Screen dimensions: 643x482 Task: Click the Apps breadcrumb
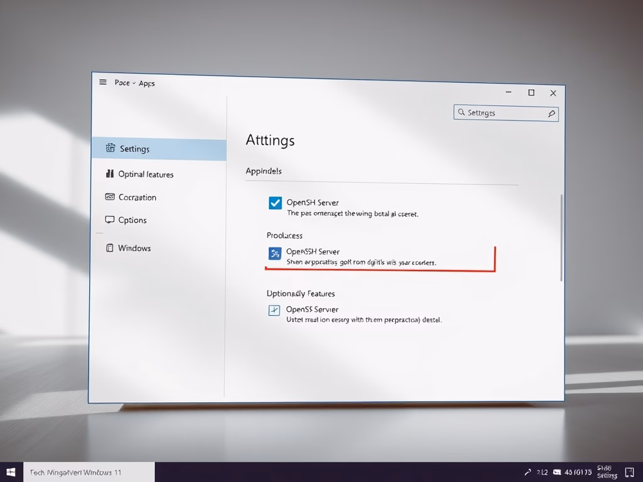(x=146, y=83)
